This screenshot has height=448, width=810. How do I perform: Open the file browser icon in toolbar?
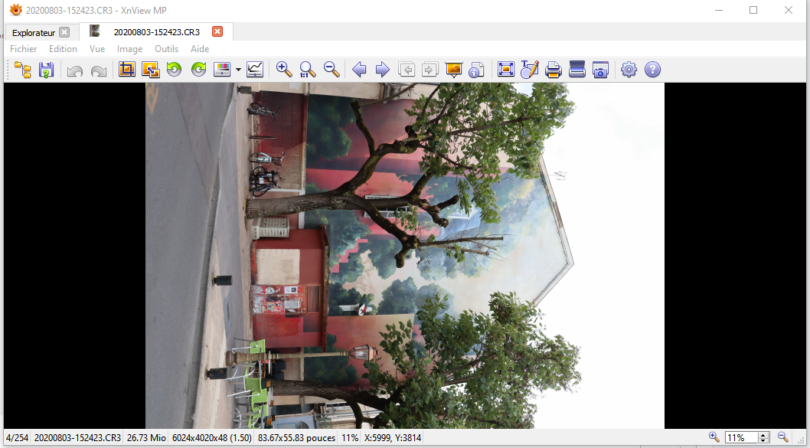tap(23, 69)
